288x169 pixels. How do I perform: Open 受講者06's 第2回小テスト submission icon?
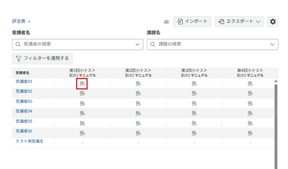click(138, 133)
